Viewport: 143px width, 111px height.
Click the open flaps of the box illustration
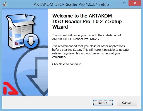(21, 20)
